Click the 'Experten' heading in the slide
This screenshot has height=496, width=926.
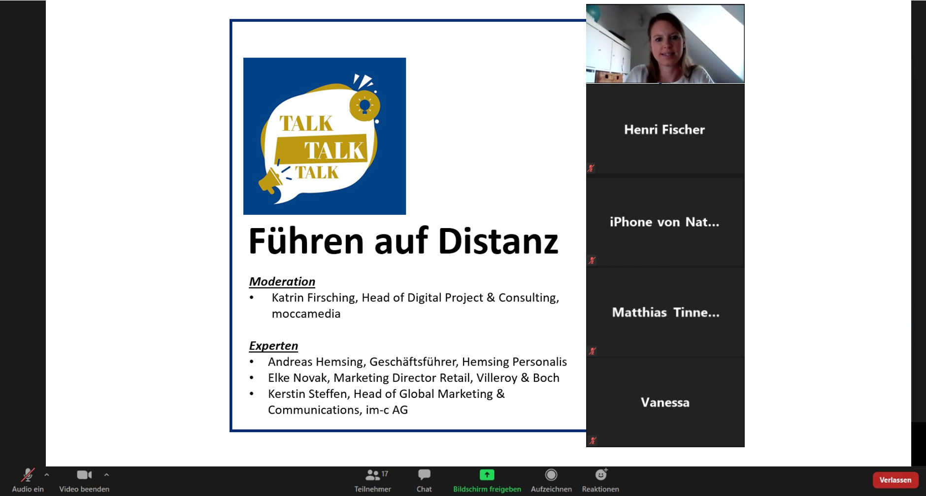[x=273, y=345]
